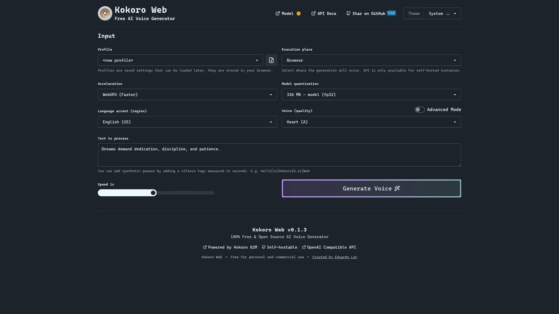Toggle Advanced Mode switch
The image size is (559, 314).
coord(420,110)
